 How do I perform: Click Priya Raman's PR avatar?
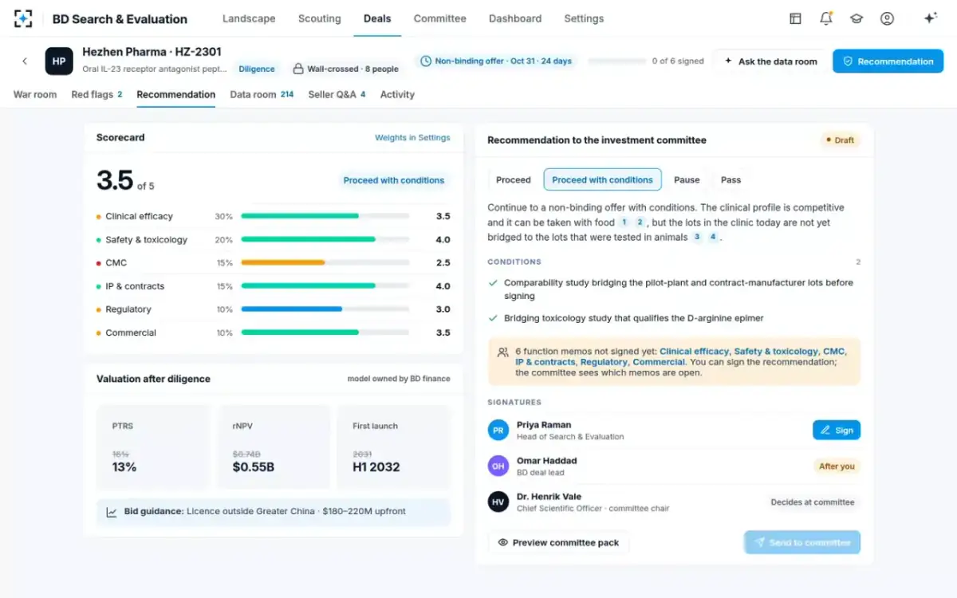point(498,431)
